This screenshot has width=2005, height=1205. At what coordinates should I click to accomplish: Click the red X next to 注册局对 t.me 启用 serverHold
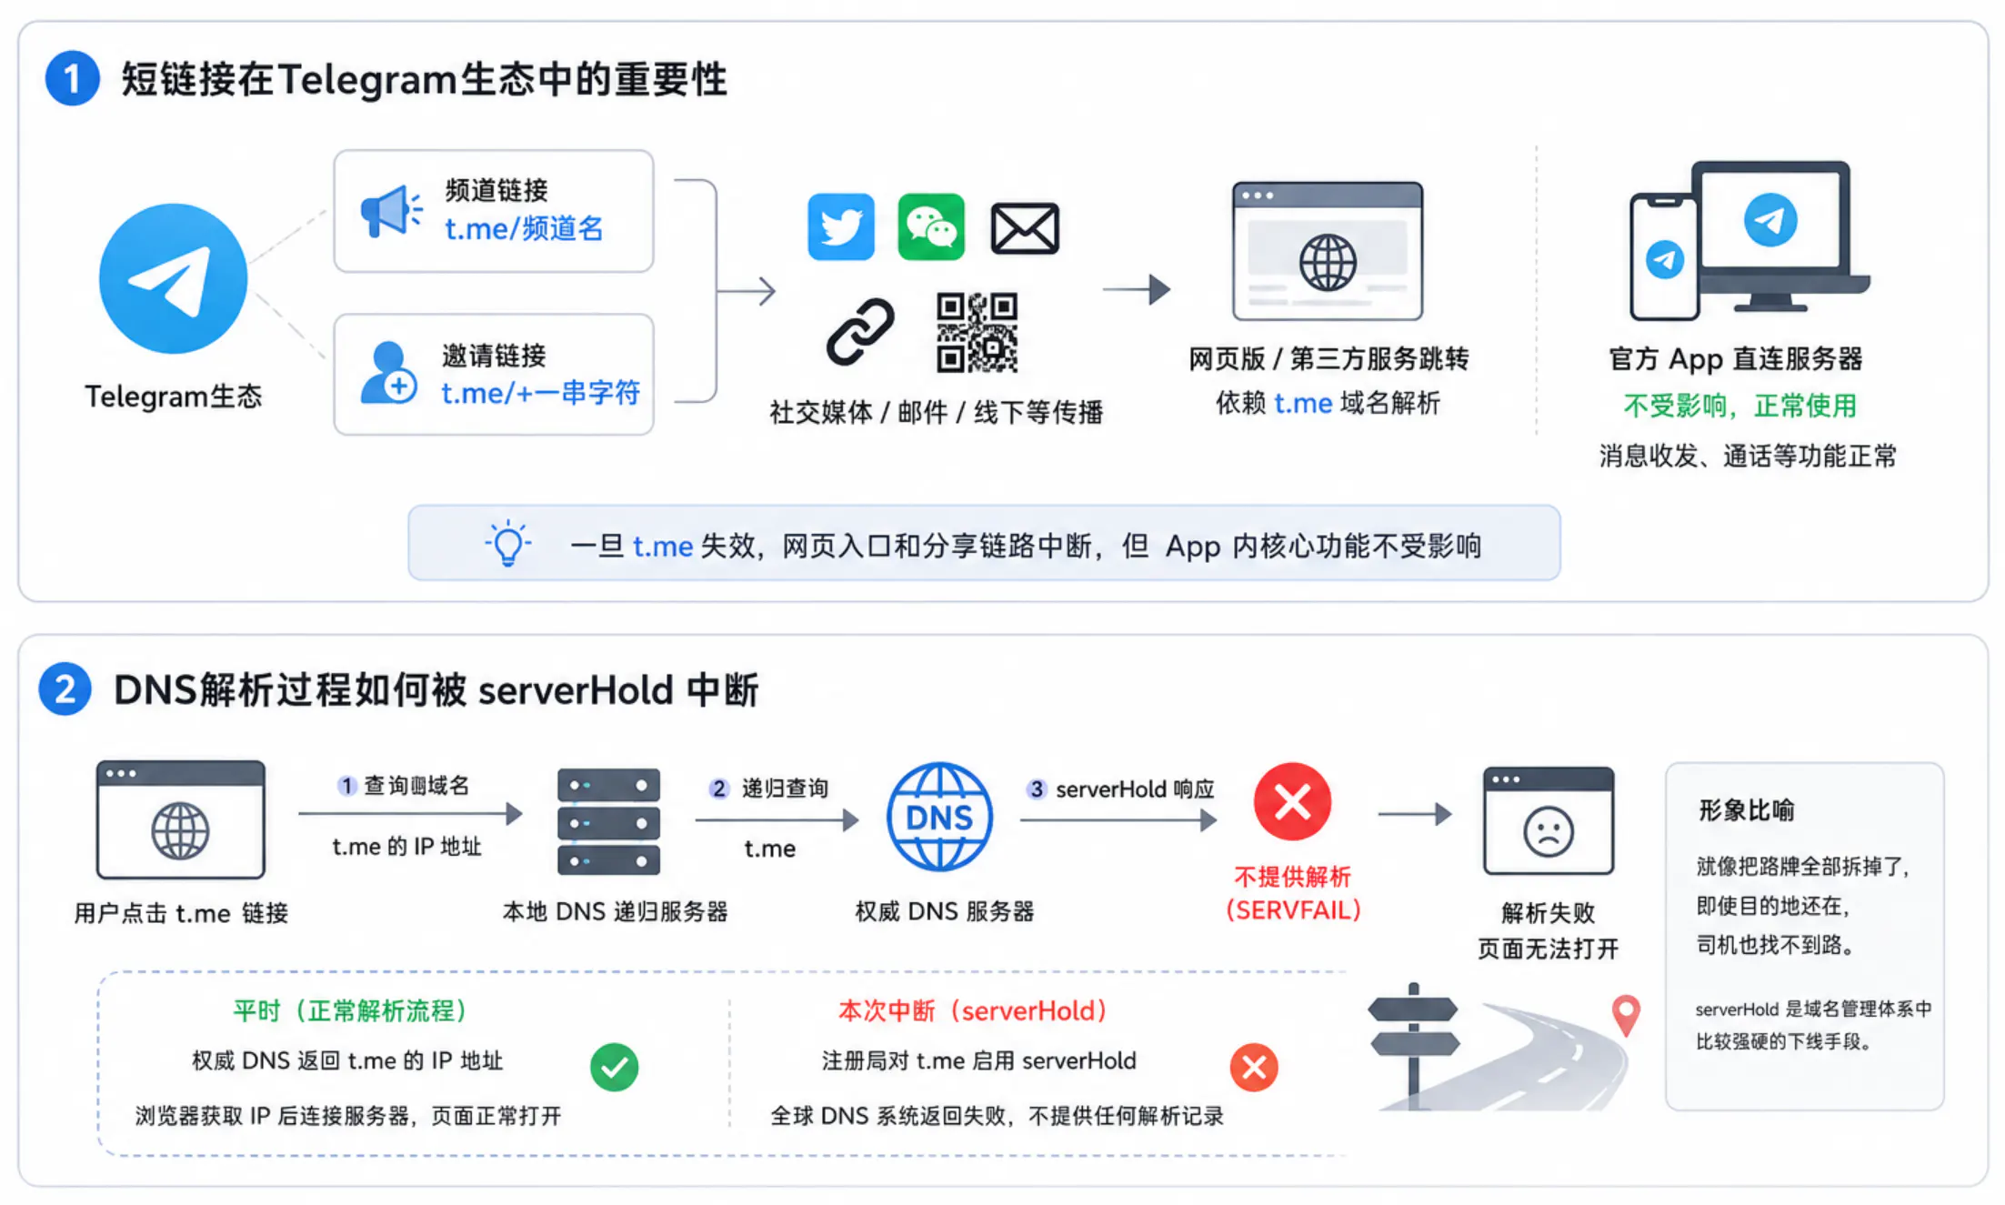pos(1254,1067)
